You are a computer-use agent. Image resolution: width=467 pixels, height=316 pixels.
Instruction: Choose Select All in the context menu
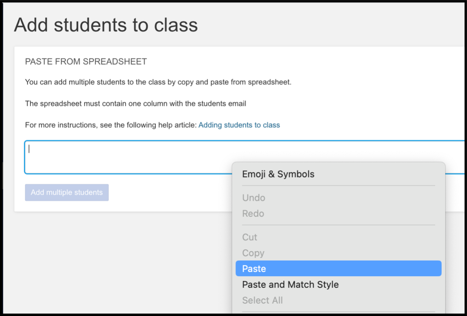pos(262,300)
